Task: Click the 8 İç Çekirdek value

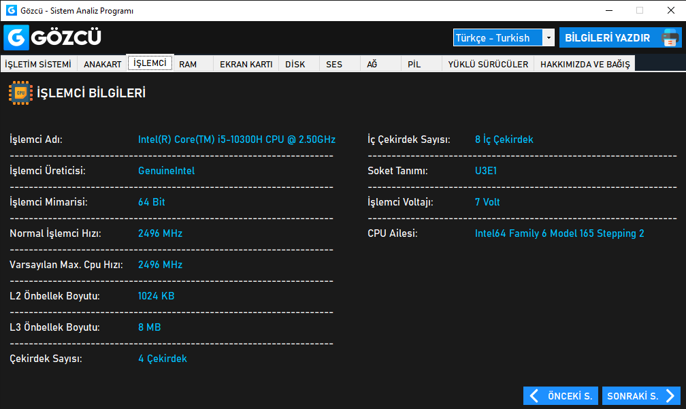Action: pos(504,140)
